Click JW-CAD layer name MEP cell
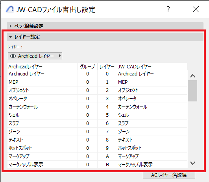Screen dimensions: 209x182 point(152,82)
